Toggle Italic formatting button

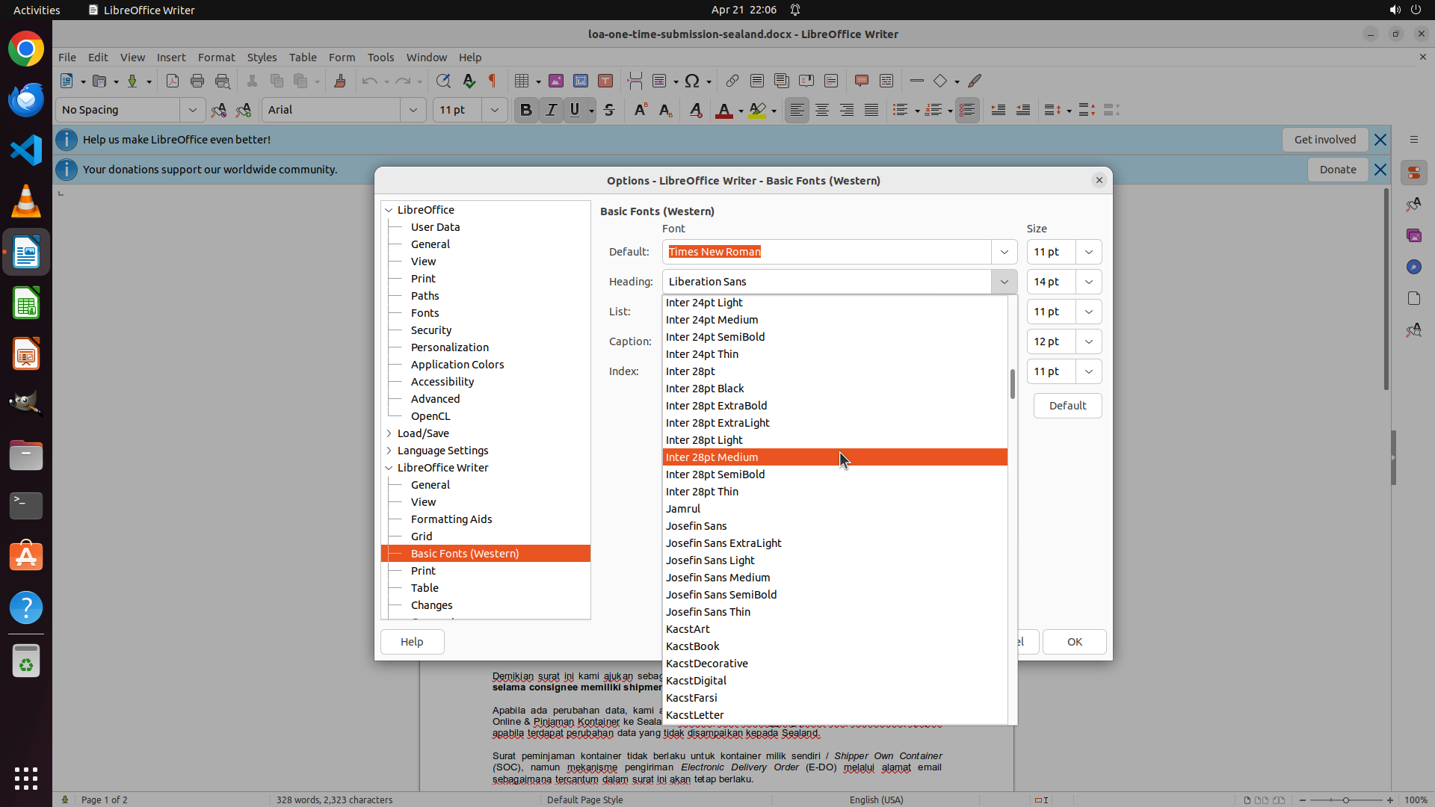[x=551, y=110]
